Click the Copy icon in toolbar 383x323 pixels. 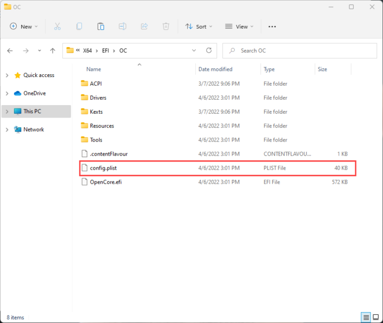coord(79,26)
